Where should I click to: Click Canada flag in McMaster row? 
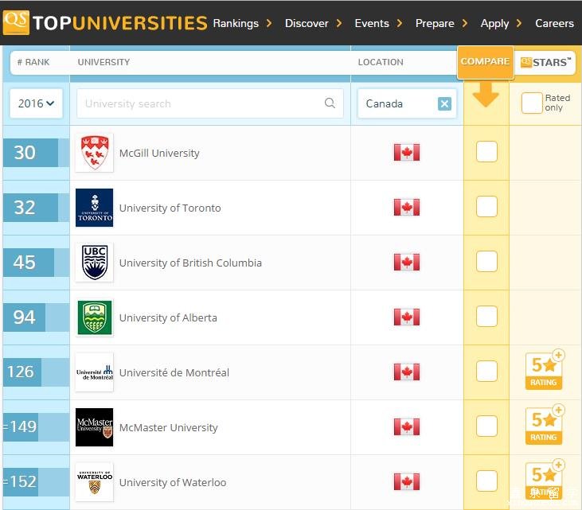(x=407, y=427)
